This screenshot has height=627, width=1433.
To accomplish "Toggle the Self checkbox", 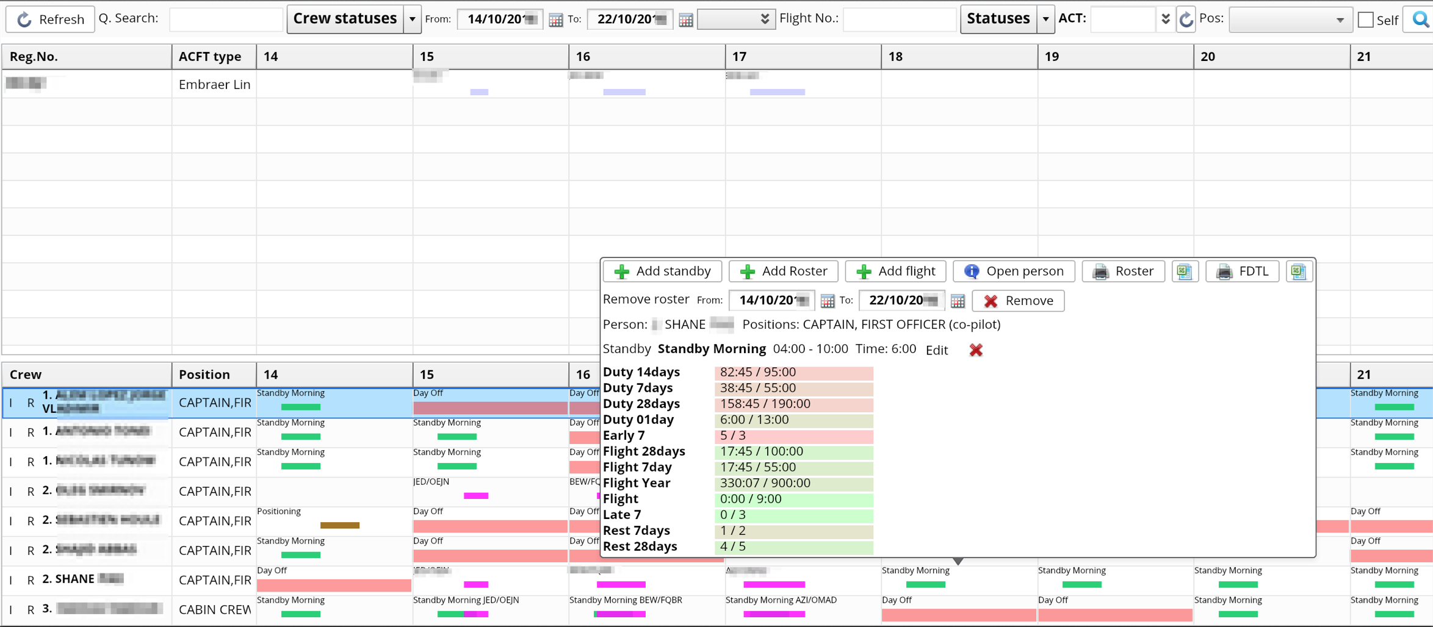I will coord(1366,20).
